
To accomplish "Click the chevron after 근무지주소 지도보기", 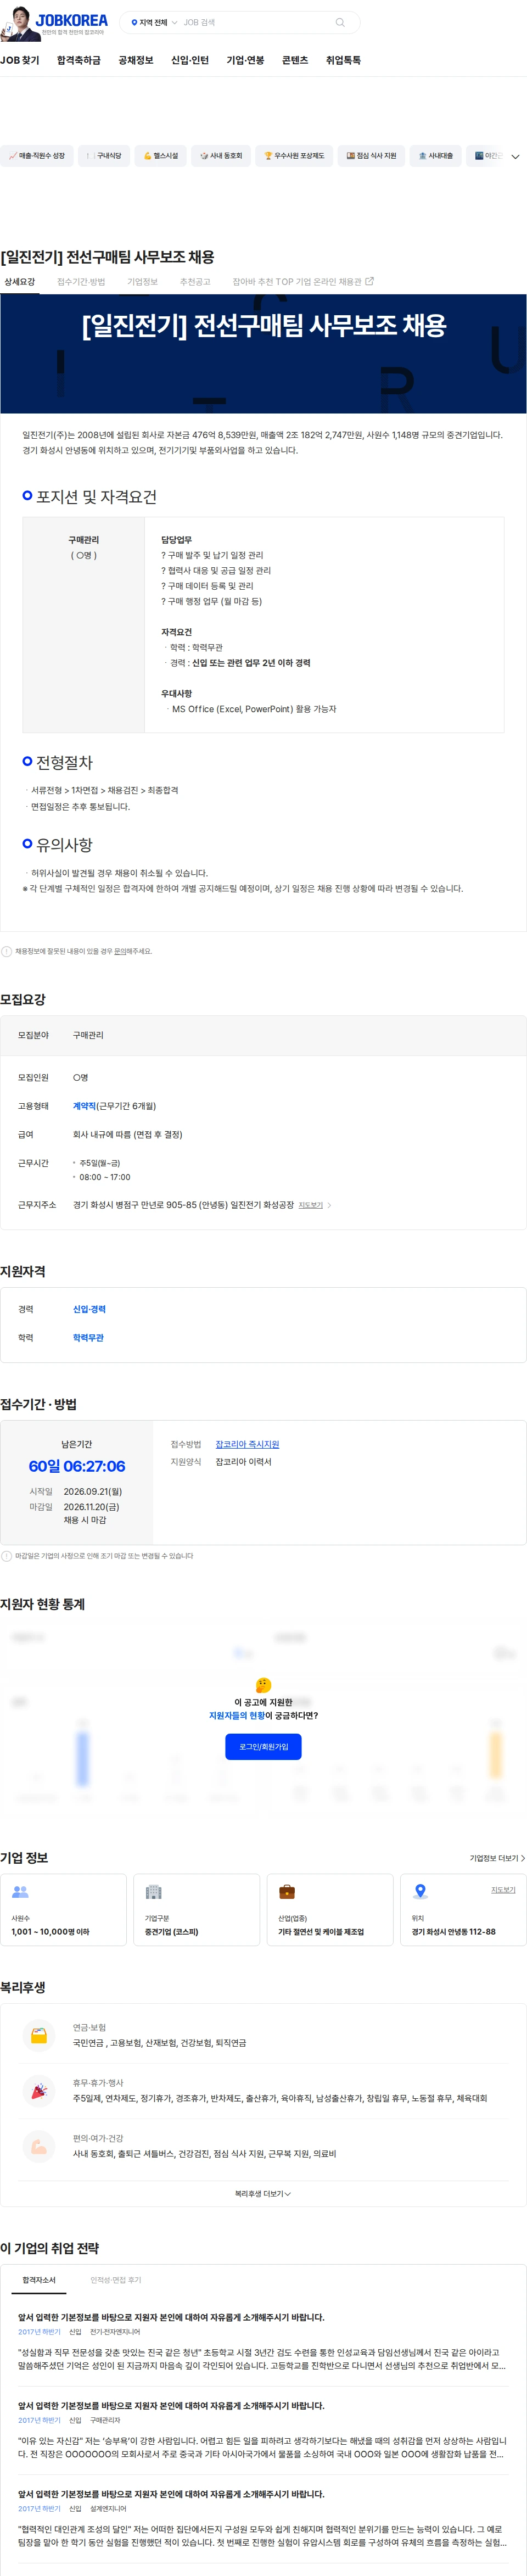I will click(x=329, y=1205).
